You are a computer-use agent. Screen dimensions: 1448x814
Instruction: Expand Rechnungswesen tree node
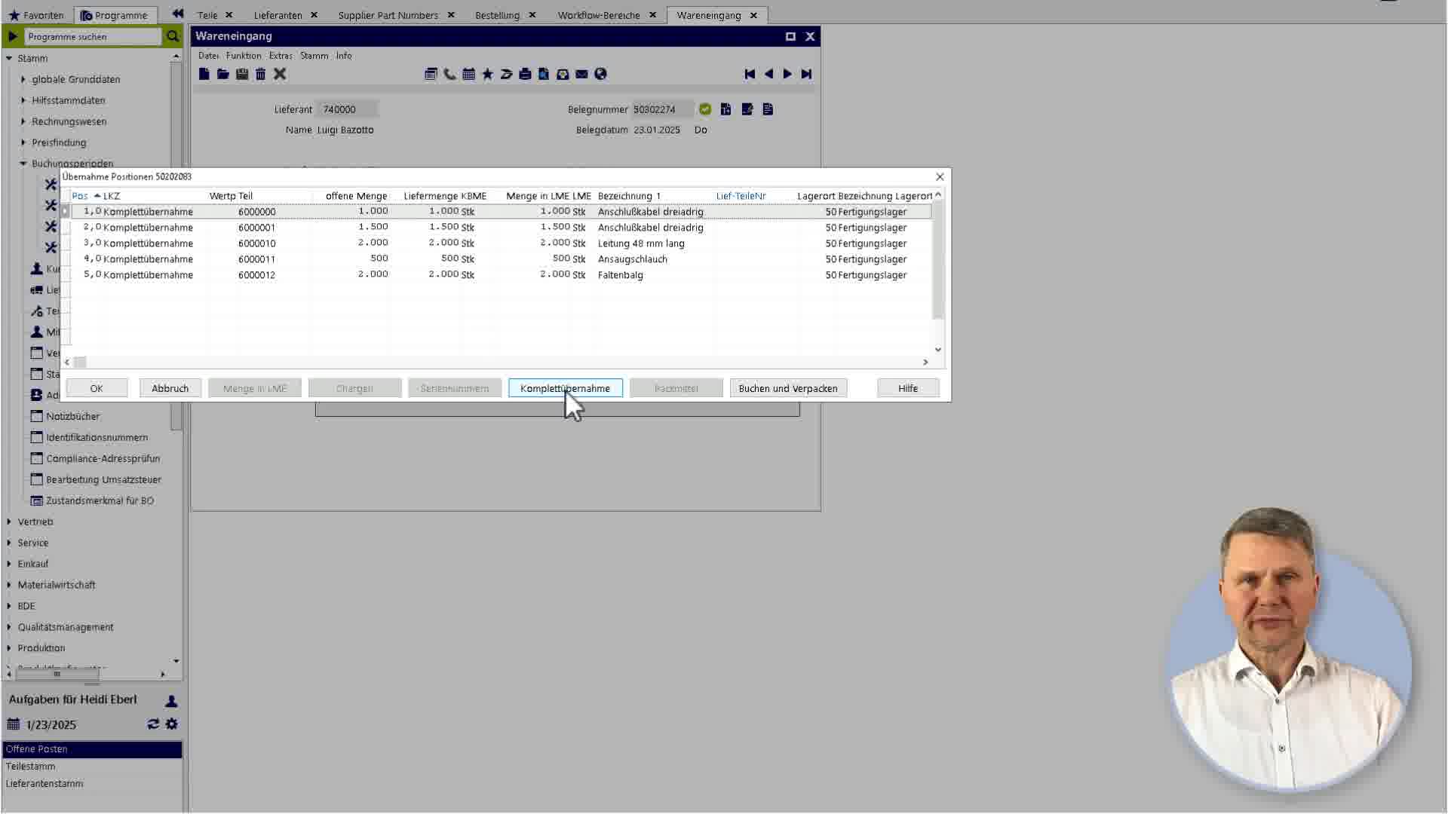tap(23, 121)
